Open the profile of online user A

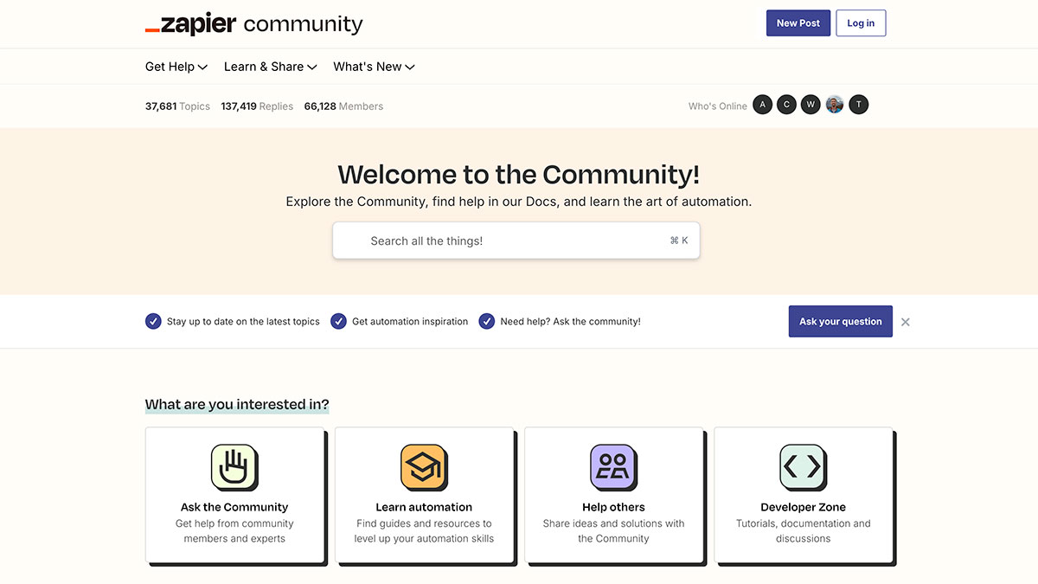(762, 104)
